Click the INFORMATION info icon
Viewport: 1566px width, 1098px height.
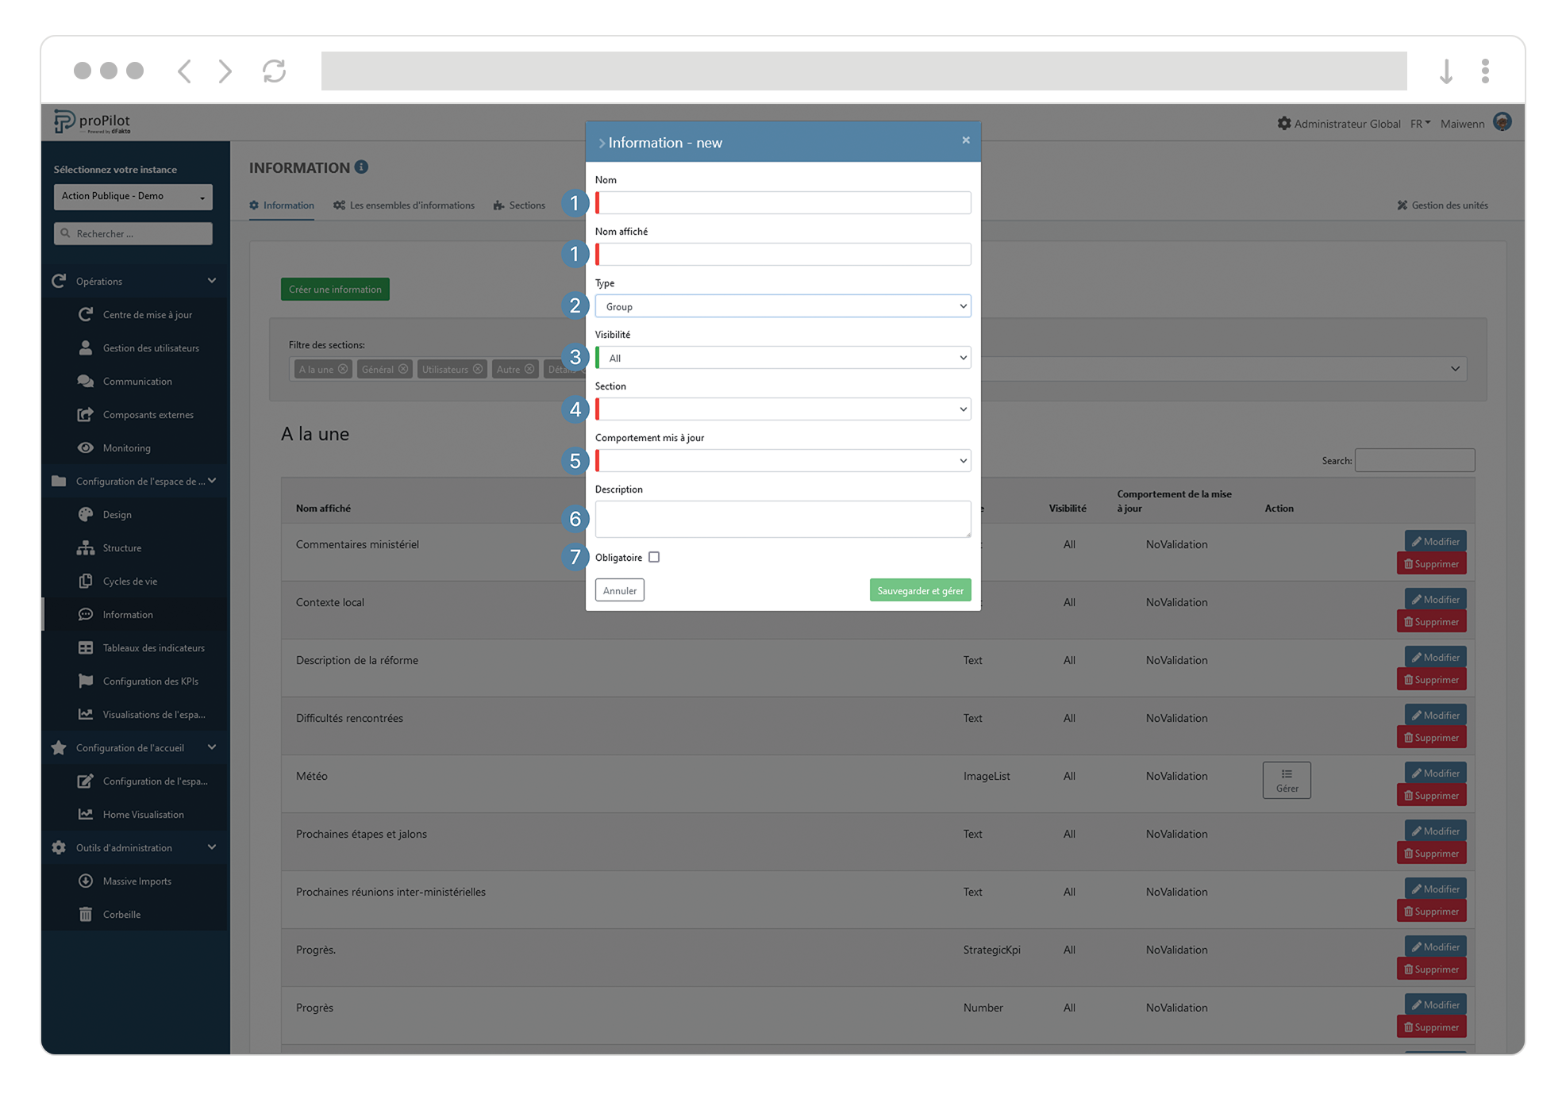tap(363, 167)
